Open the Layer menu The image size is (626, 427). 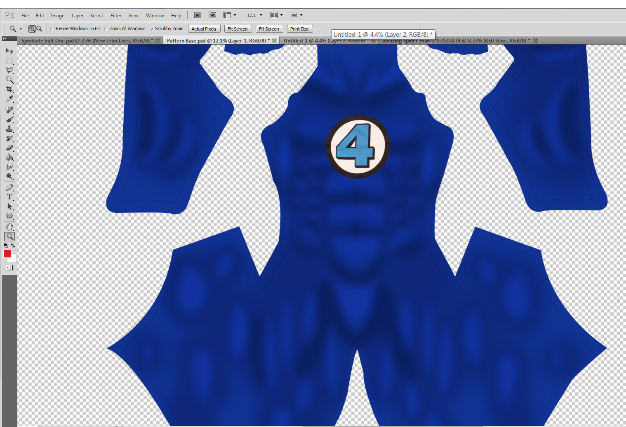(x=78, y=16)
